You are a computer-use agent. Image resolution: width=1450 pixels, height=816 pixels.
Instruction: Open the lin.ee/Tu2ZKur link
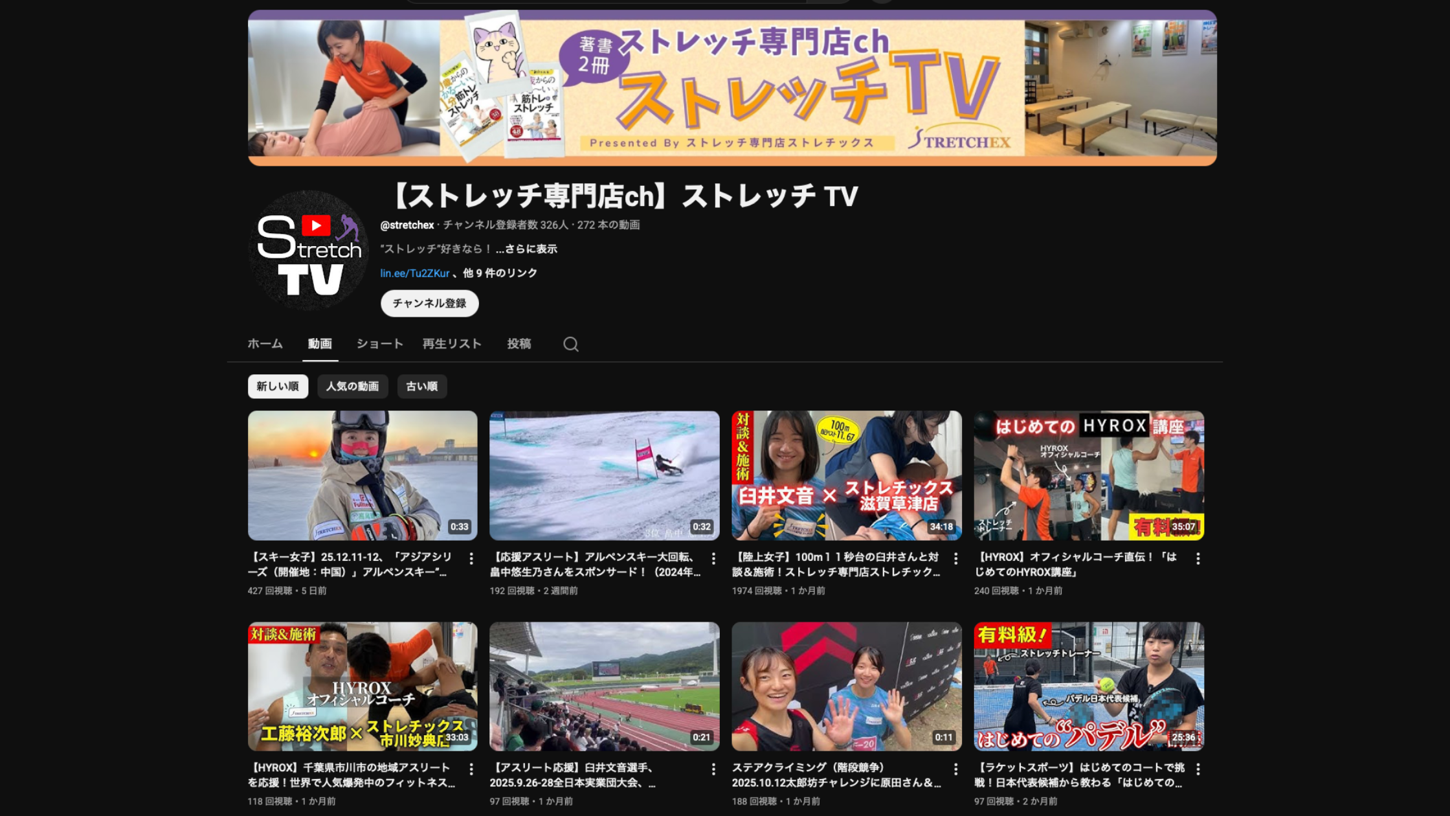click(414, 273)
